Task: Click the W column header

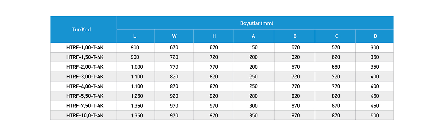Action: pos(174,36)
